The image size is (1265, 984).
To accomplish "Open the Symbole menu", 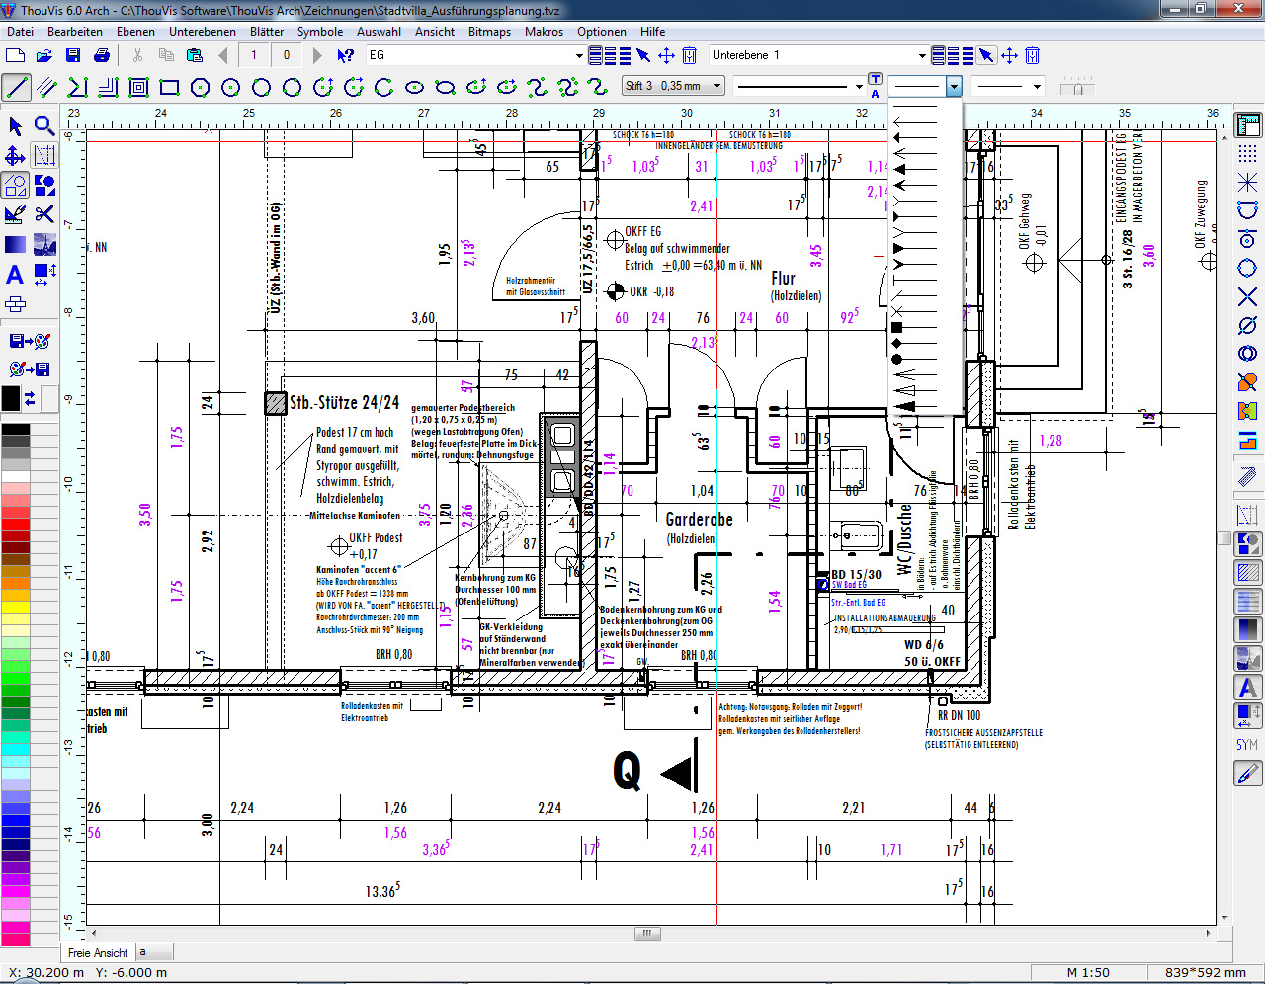I will click(x=320, y=32).
